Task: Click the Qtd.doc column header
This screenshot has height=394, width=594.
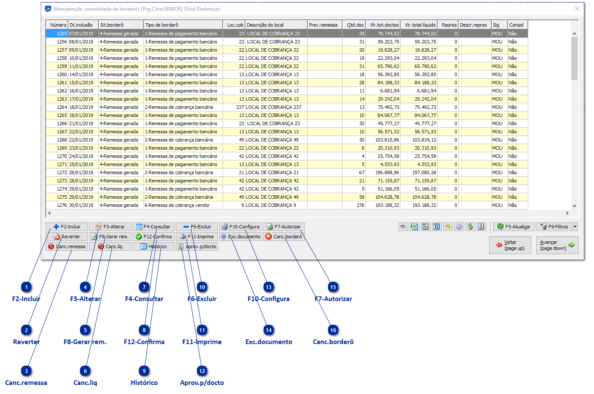Action: tap(354, 25)
